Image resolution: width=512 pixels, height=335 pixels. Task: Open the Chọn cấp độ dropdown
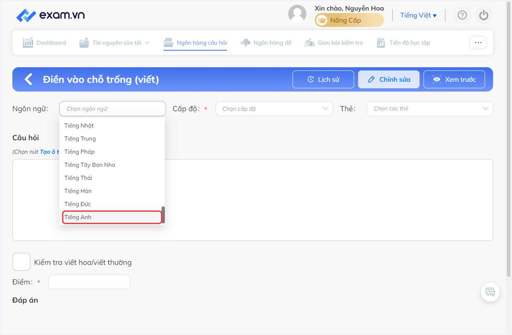click(x=274, y=109)
